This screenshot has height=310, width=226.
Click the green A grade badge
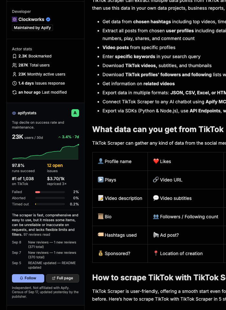point(75,113)
